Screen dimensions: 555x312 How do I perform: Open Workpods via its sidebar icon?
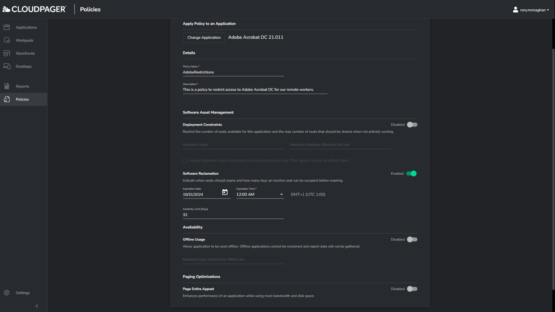(7, 40)
